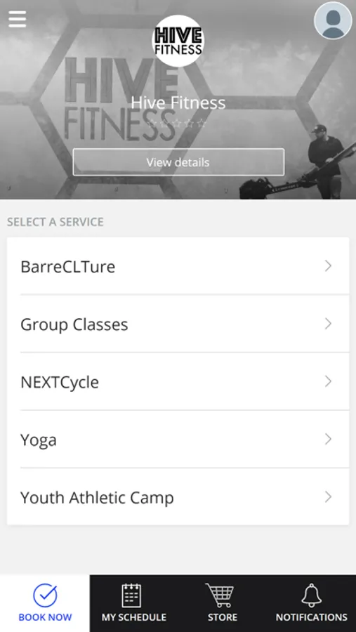Open the hamburger menu icon

18,19
